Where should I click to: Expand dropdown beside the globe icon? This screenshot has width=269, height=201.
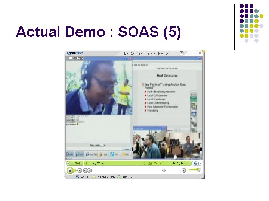(200, 163)
